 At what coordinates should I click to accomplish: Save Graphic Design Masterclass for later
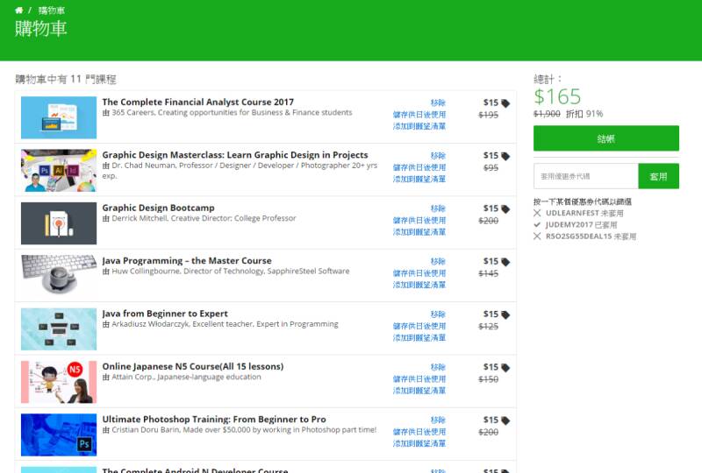pyautogui.click(x=419, y=167)
